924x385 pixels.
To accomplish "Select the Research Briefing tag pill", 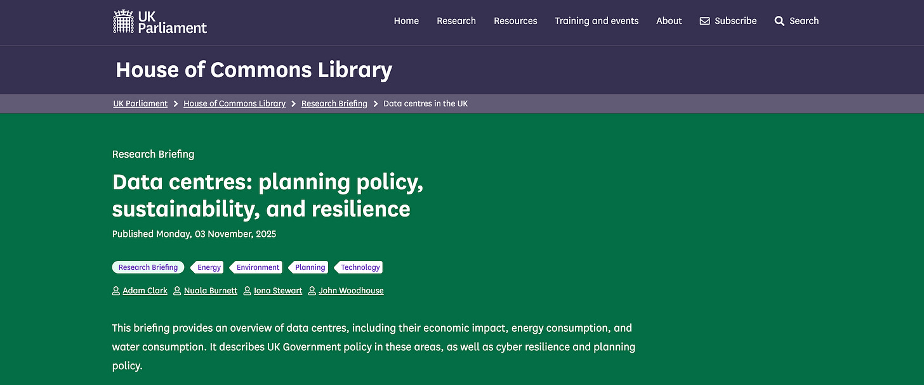I will click(148, 267).
